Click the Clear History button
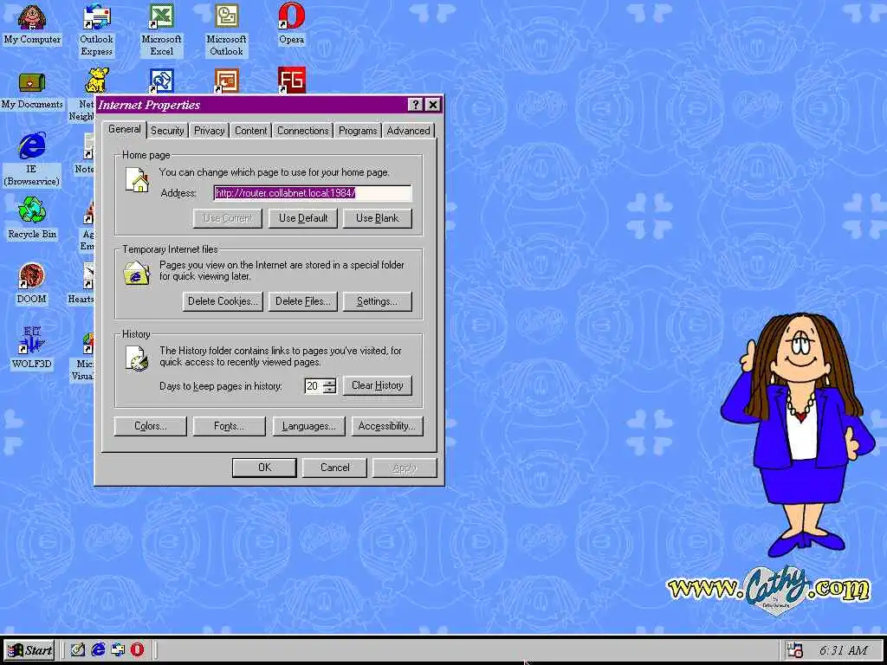The image size is (887, 665). tap(378, 385)
